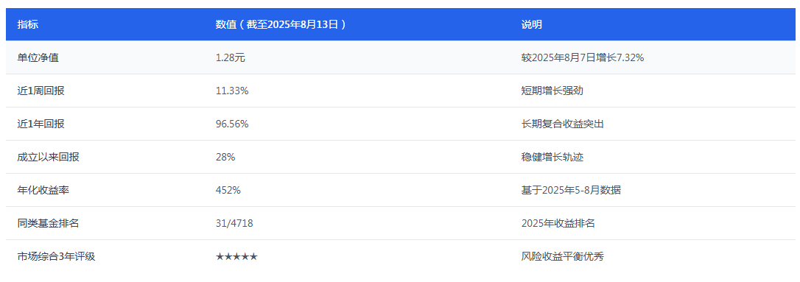Click the 风险收益平衡优秀 description
Screen dimensions: 800x282
coord(563,256)
